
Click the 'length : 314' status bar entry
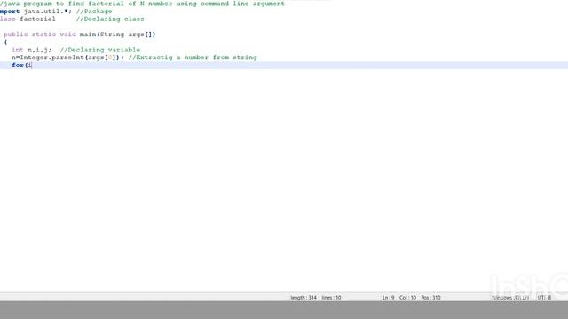[304, 298]
